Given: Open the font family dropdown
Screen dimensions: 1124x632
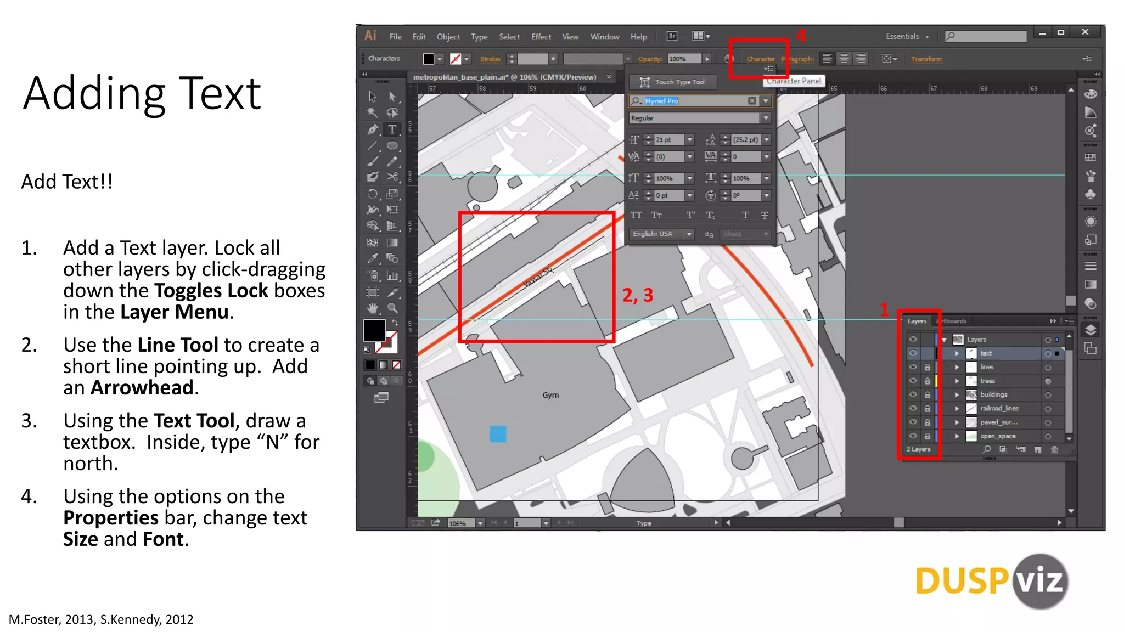Looking at the screenshot, I should coord(766,101).
